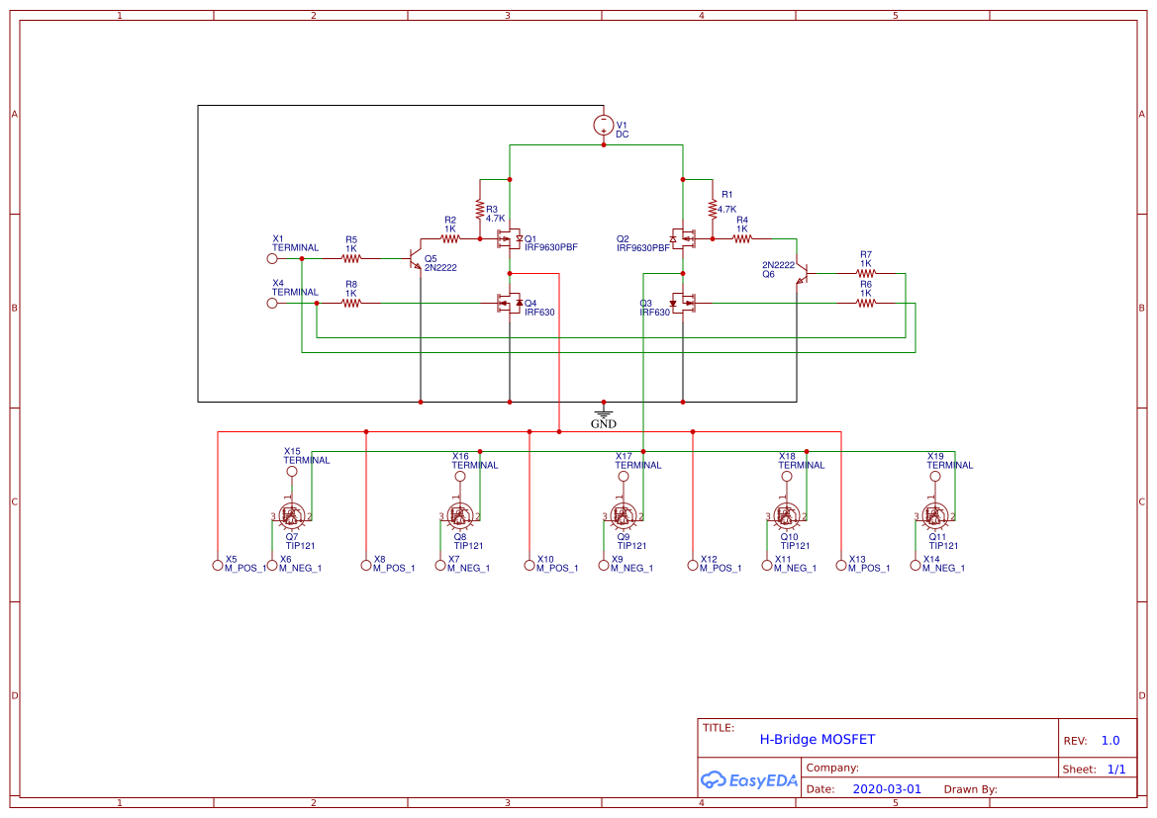Click the X13 M_POS_1 terminal pad

841,565
